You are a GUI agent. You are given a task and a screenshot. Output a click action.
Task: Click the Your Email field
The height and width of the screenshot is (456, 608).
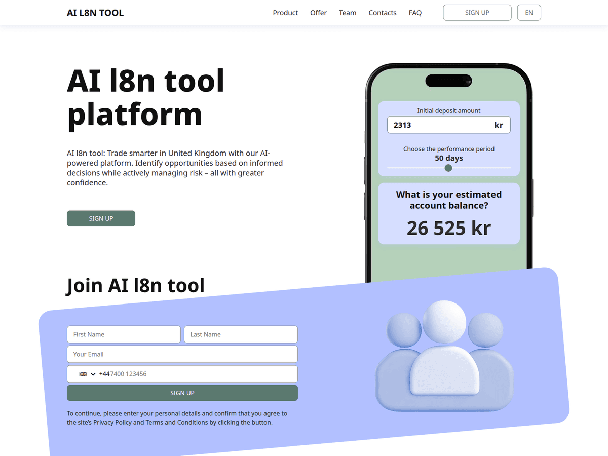click(182, 354)
